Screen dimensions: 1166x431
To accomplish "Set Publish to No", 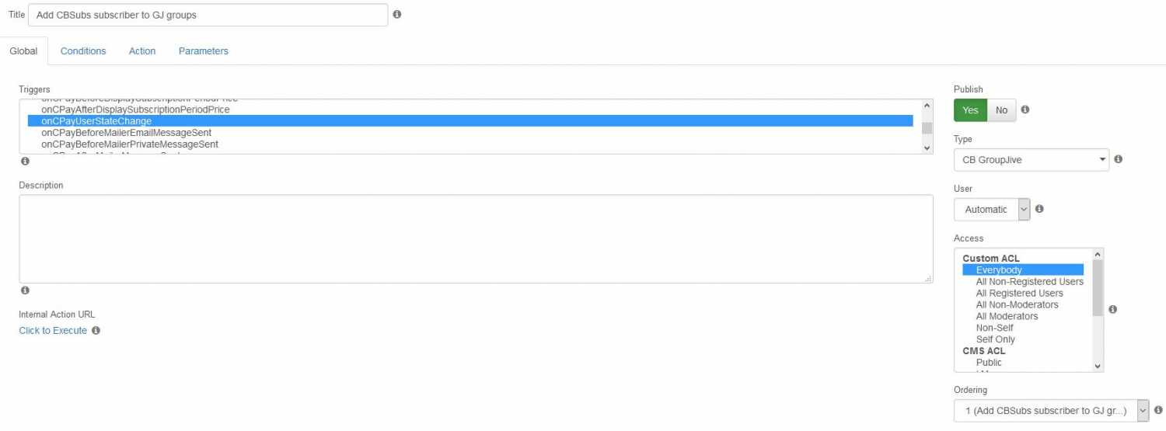I will click(1001, 110).
